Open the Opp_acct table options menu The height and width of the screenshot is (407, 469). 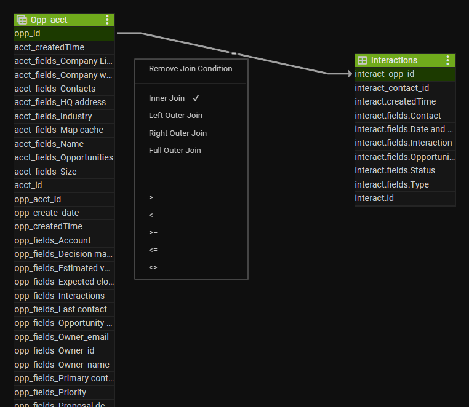coord(108,20)
